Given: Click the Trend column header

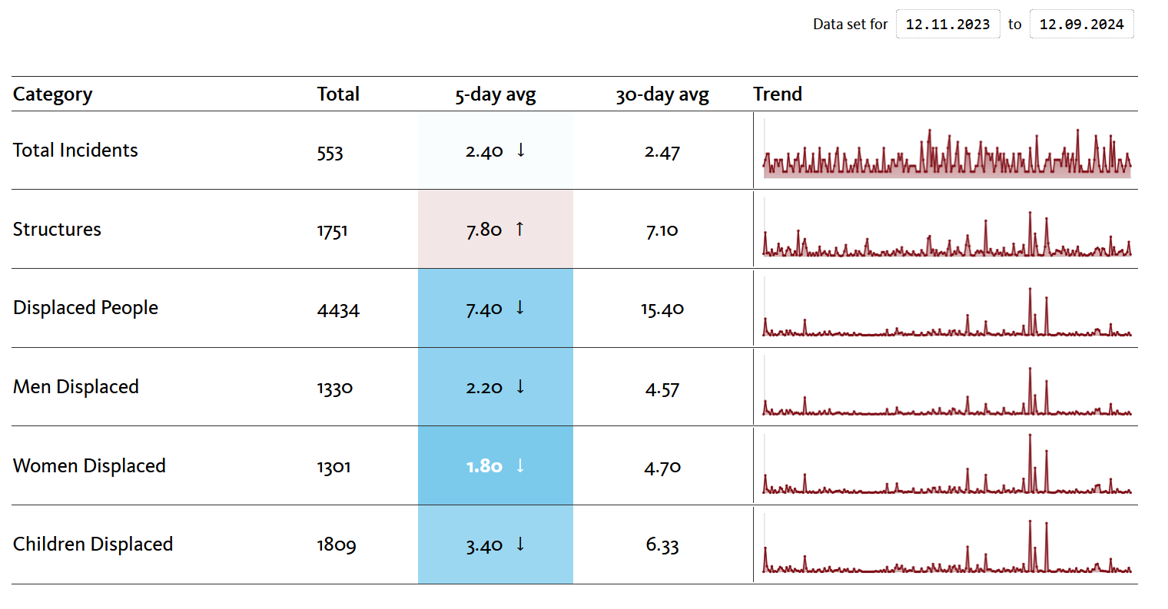Looking at the screenshot, I should [x=778, y=94].
